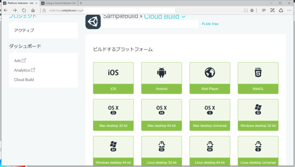This screenshot has width=295, height=167.
Task: Click the site lock security icon
Action: 44,10
